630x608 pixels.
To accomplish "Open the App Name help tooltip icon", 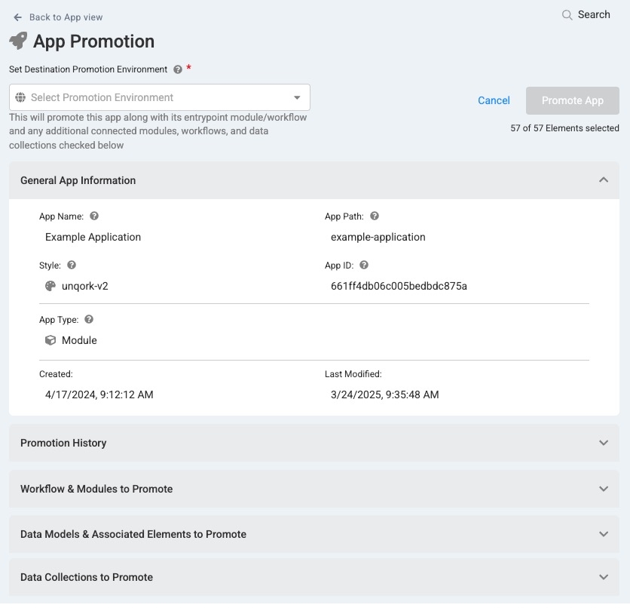I will (x=94, y=216).
